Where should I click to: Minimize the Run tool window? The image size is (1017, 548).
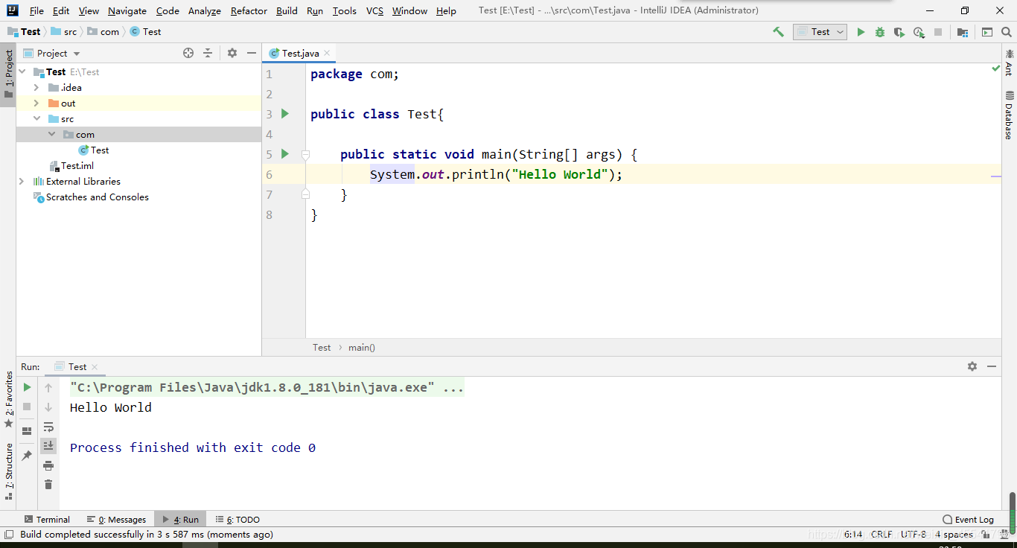tap(992, 366)
